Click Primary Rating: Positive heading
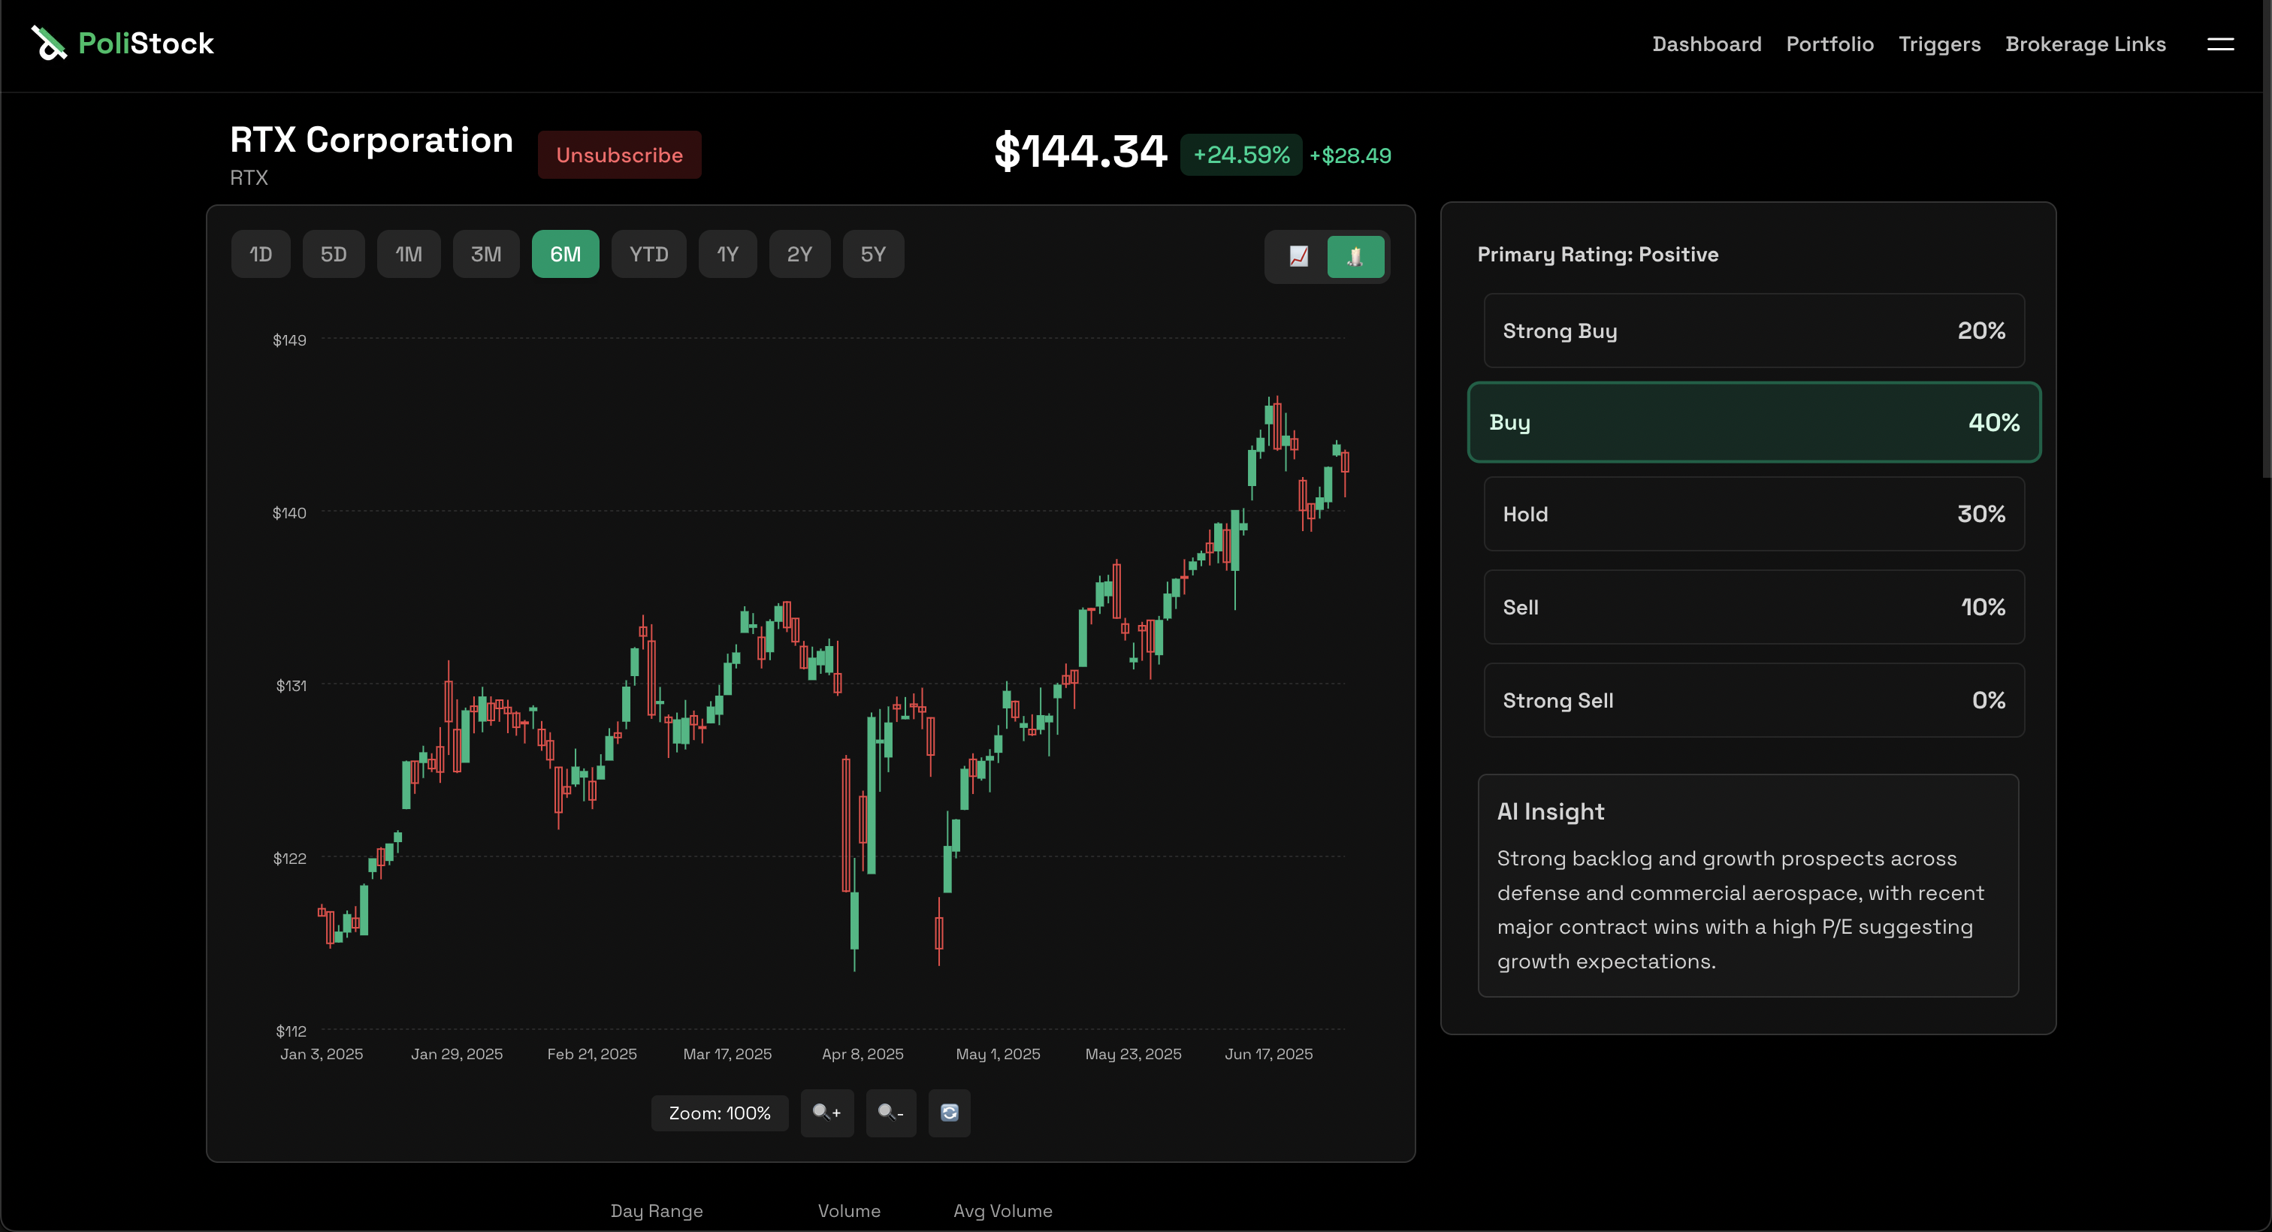This screenshot has width=2272, height=1232. pos(1597,254)
